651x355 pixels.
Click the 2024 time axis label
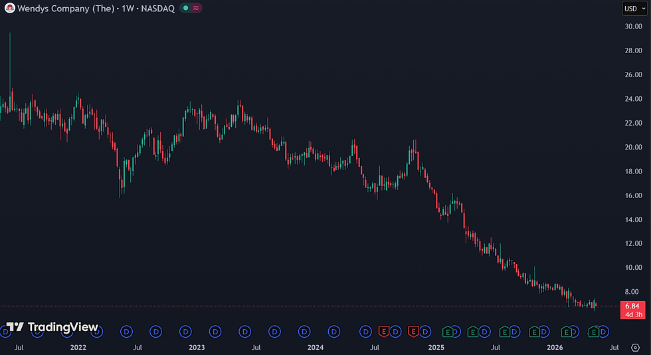[316, 348]
